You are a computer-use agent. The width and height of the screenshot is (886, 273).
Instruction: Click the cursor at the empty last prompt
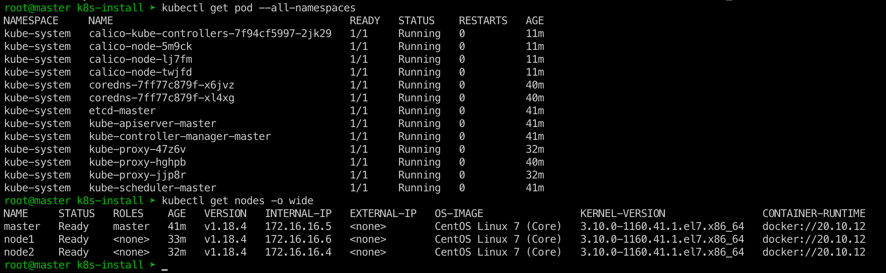click(x=165, y=266)
